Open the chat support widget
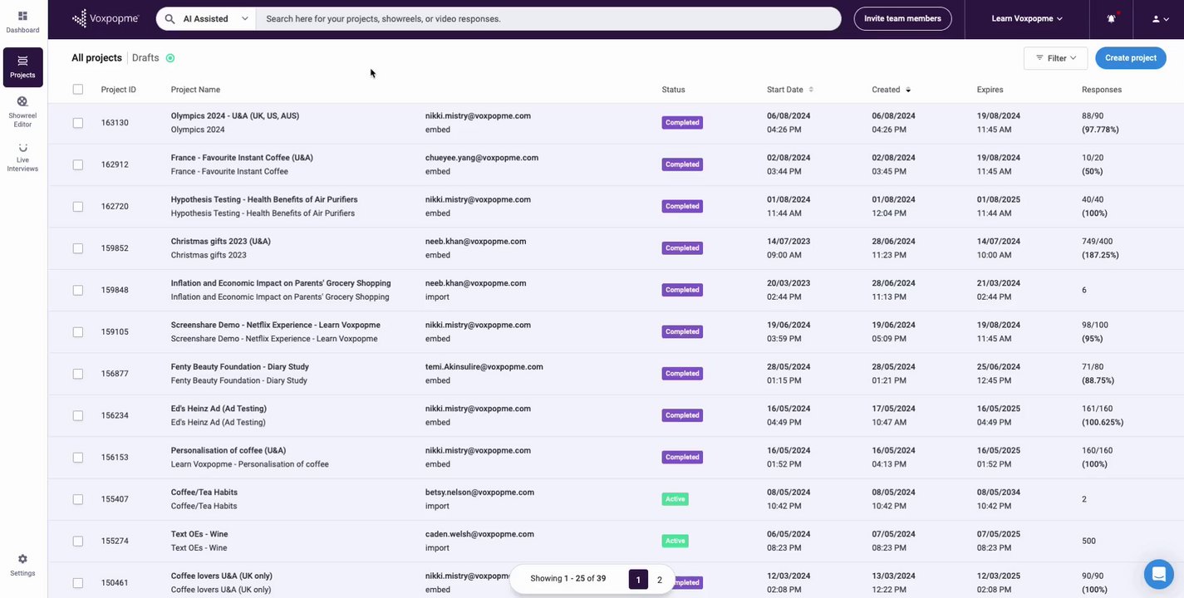1184x598 pixels. (x=1157, y=574)
